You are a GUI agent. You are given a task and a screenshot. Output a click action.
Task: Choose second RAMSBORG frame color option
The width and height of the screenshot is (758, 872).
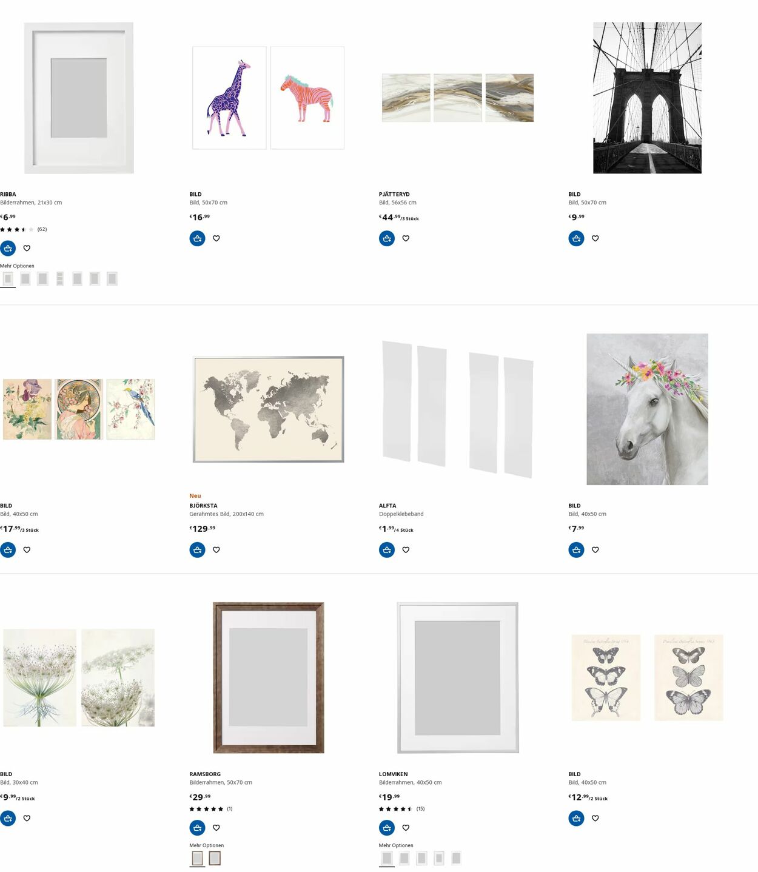215,858
